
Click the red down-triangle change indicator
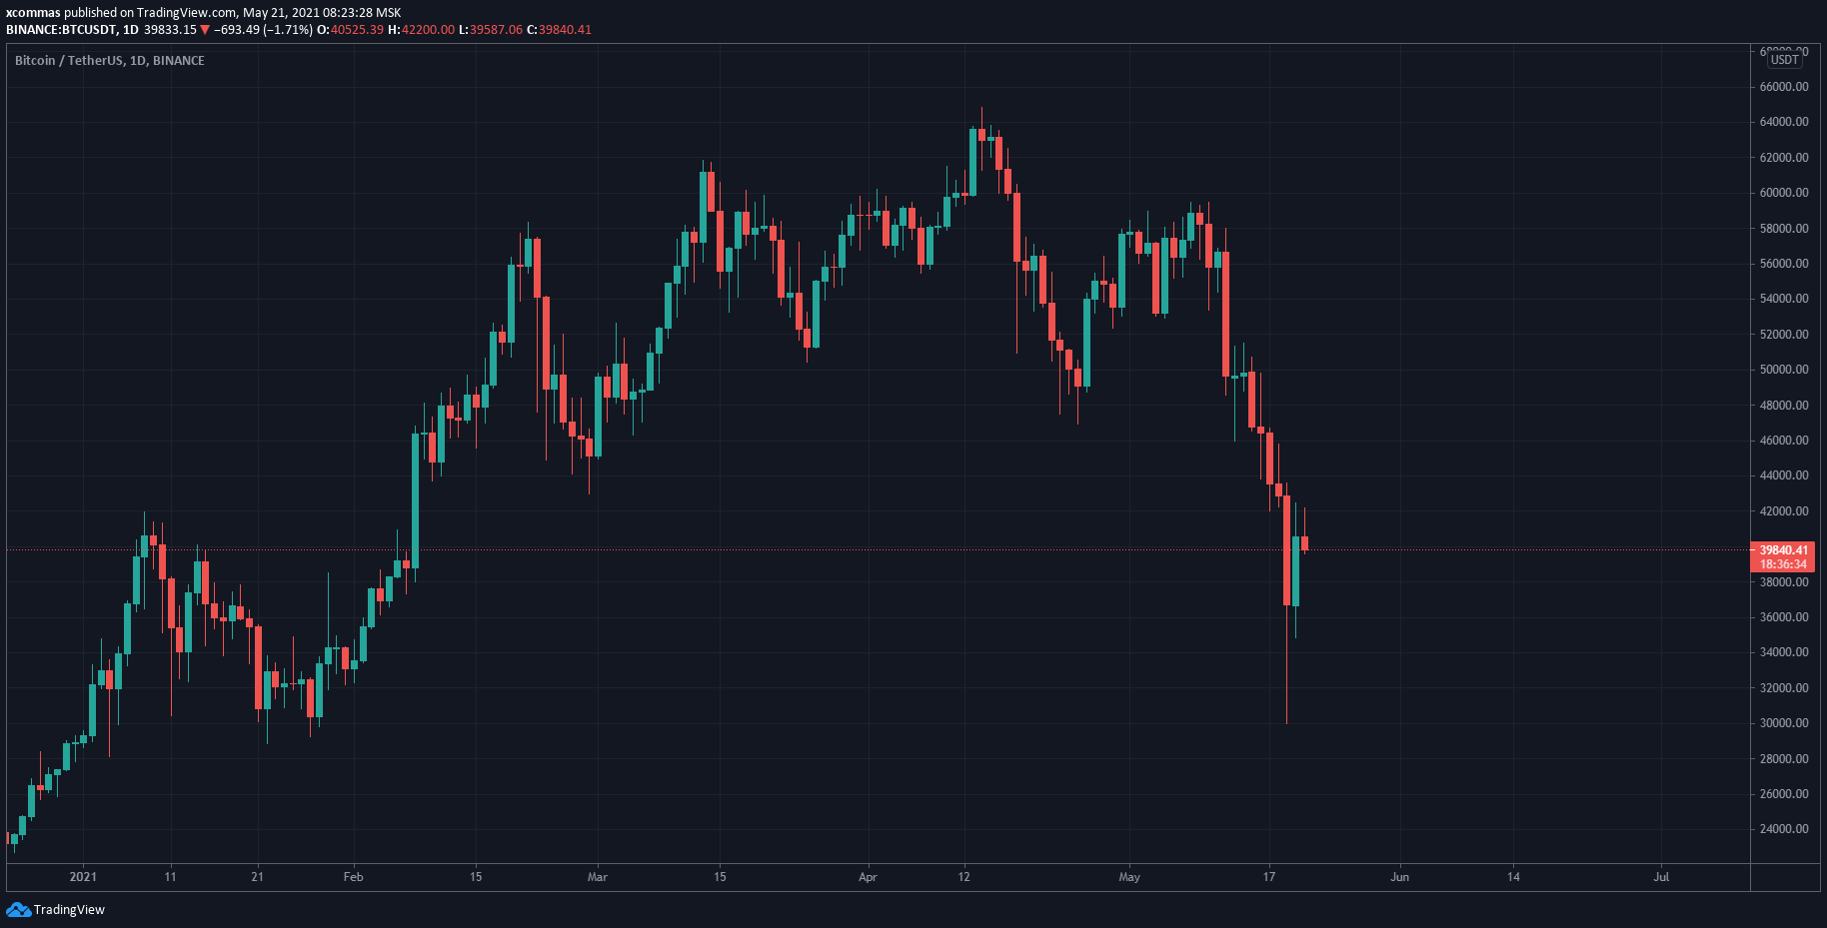(x=205, y=30)
